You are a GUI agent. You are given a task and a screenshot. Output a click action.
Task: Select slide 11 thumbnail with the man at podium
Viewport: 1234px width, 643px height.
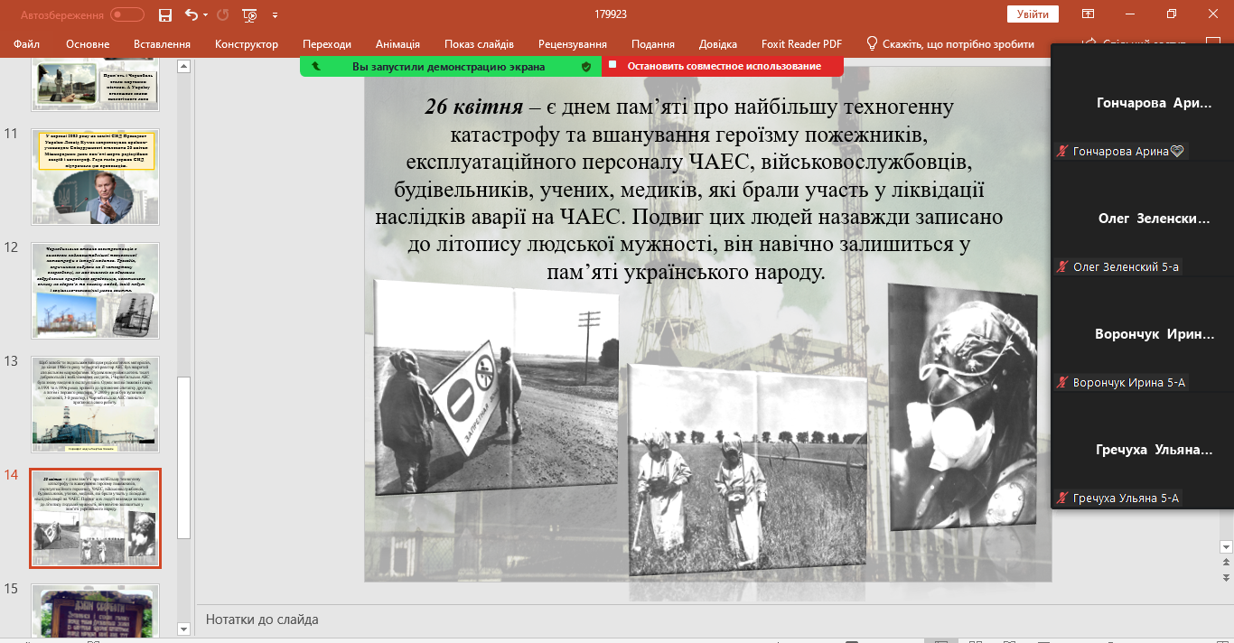click(x=96, y=177)
